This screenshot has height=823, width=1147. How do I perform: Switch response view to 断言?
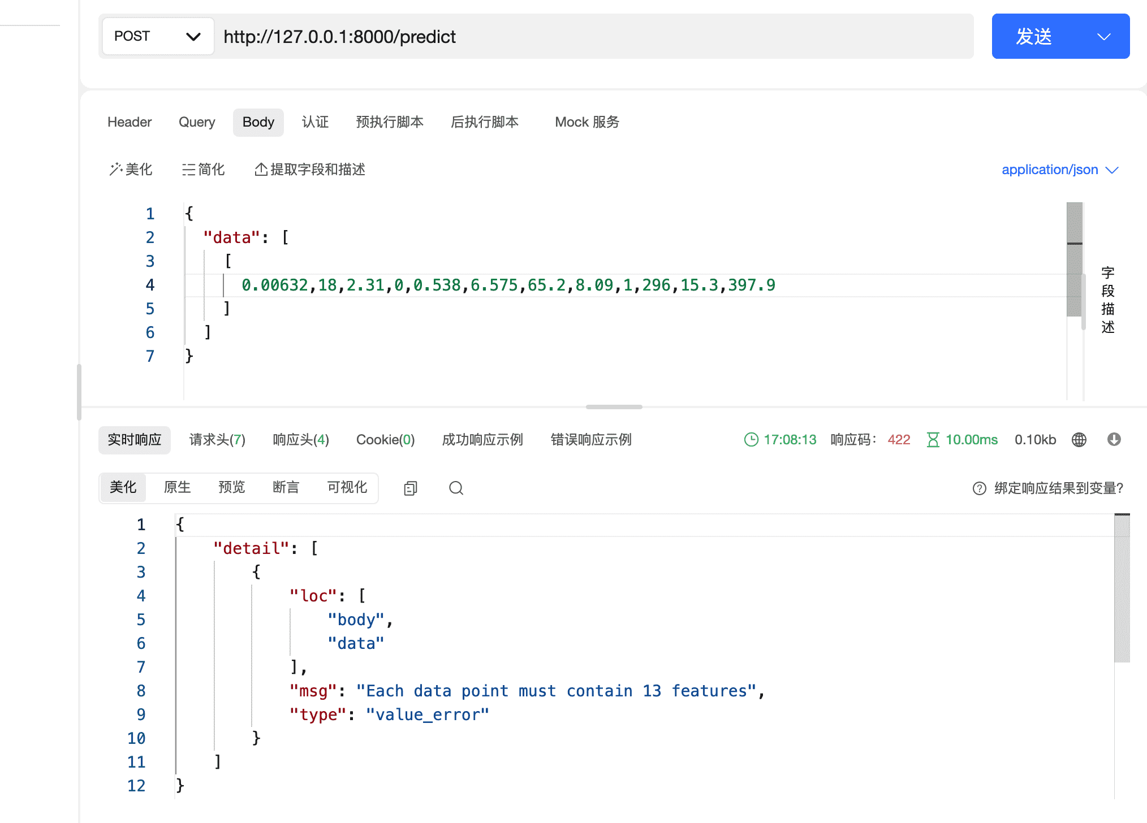[x=286, y=487]
